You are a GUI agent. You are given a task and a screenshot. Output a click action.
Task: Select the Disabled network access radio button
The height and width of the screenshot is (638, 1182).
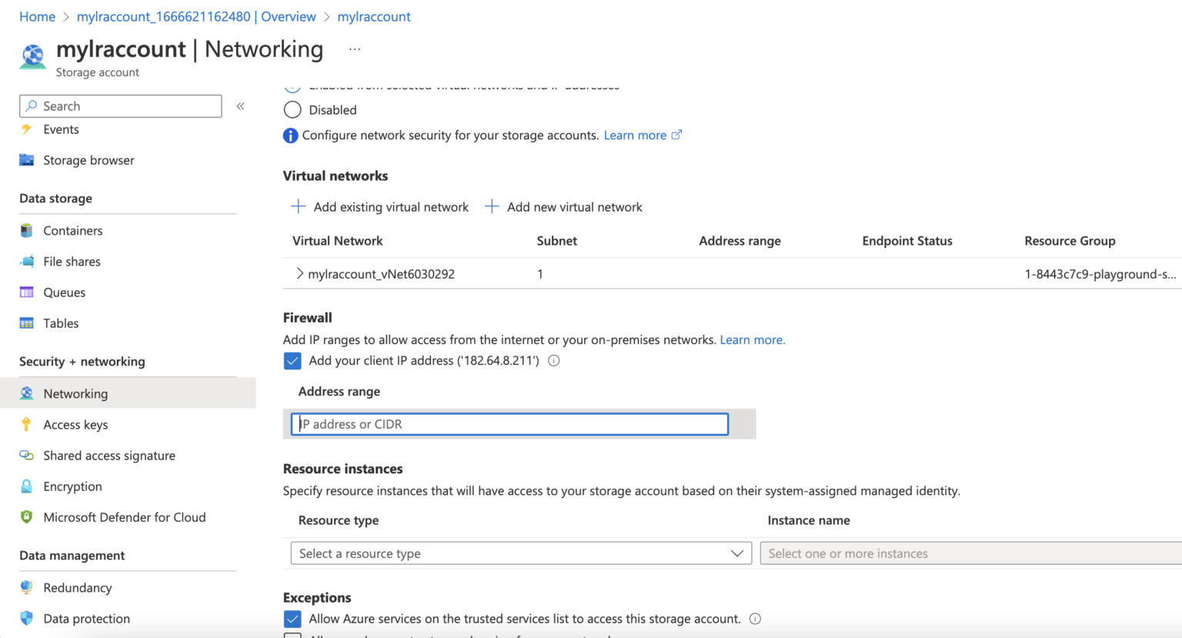(x=292, y=109)
